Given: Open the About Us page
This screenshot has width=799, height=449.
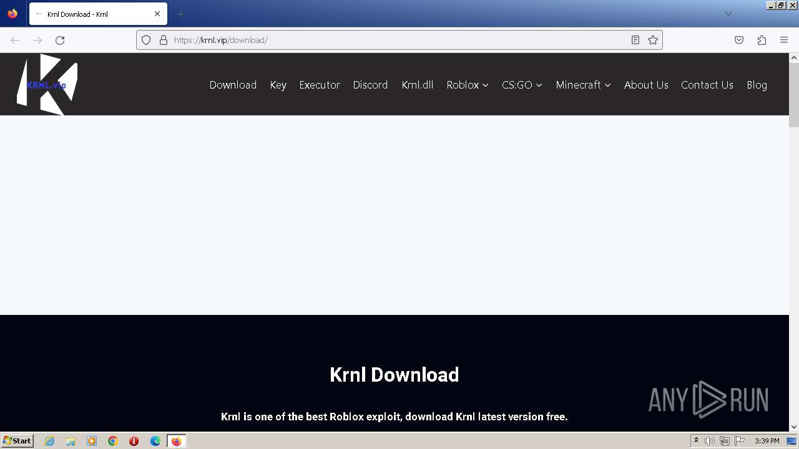Looking at the screenshot, I should 646,85.
